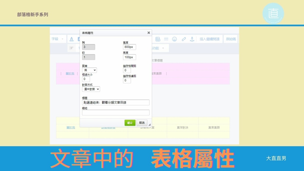This screenshot has height=171, width=304.
Task: Open the emoji picker in the toolbar
Action: pos(174,39)
